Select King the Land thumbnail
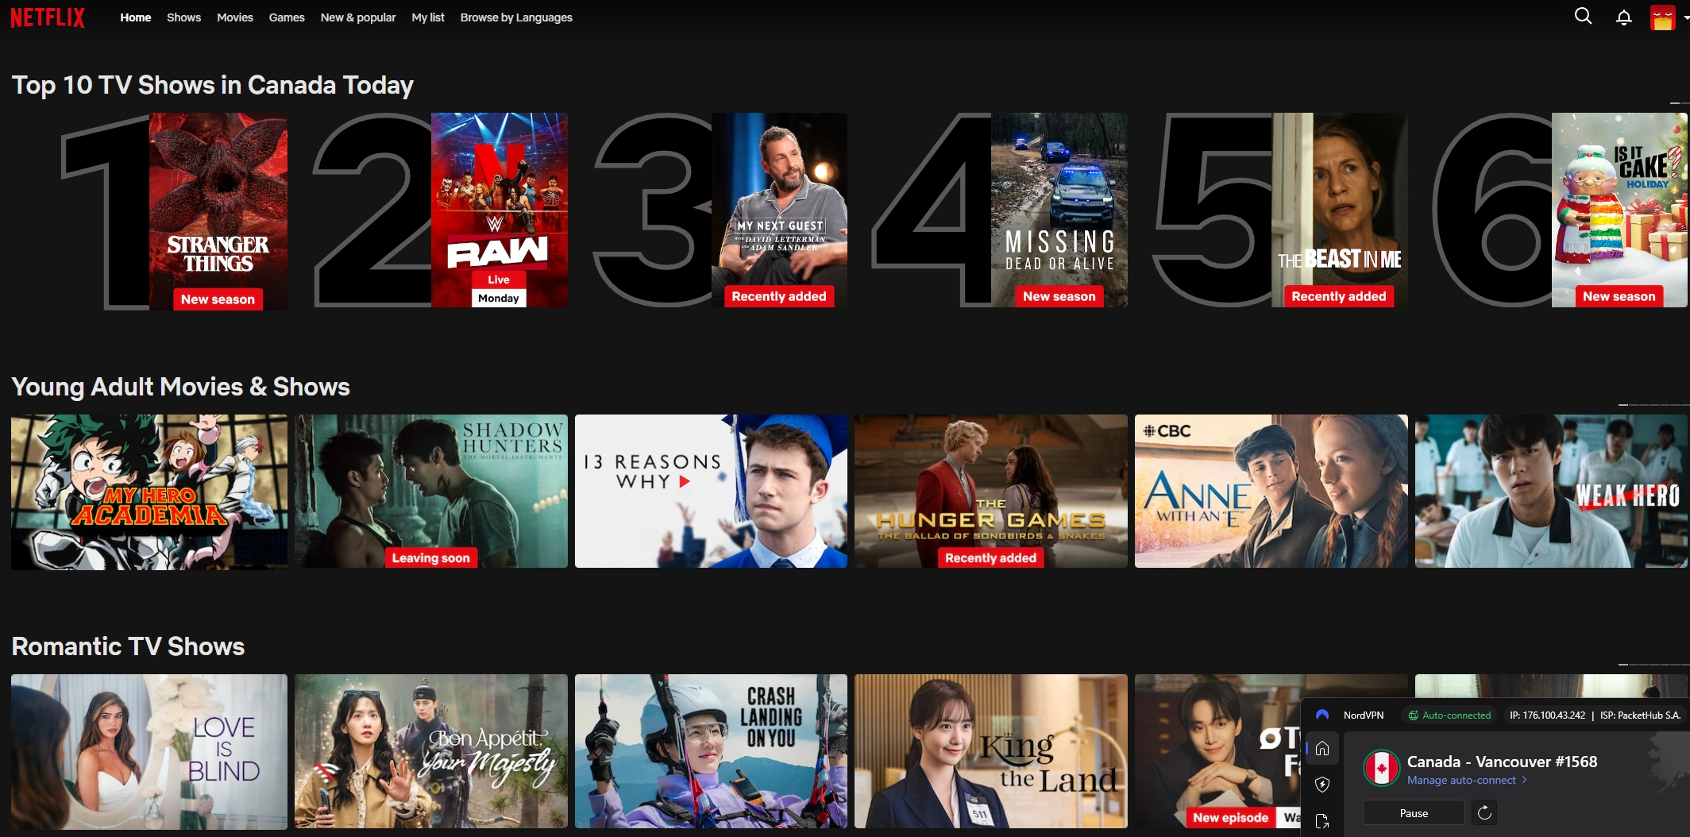The height and width of the screenshot is (837, 1690). pos(991,751)
